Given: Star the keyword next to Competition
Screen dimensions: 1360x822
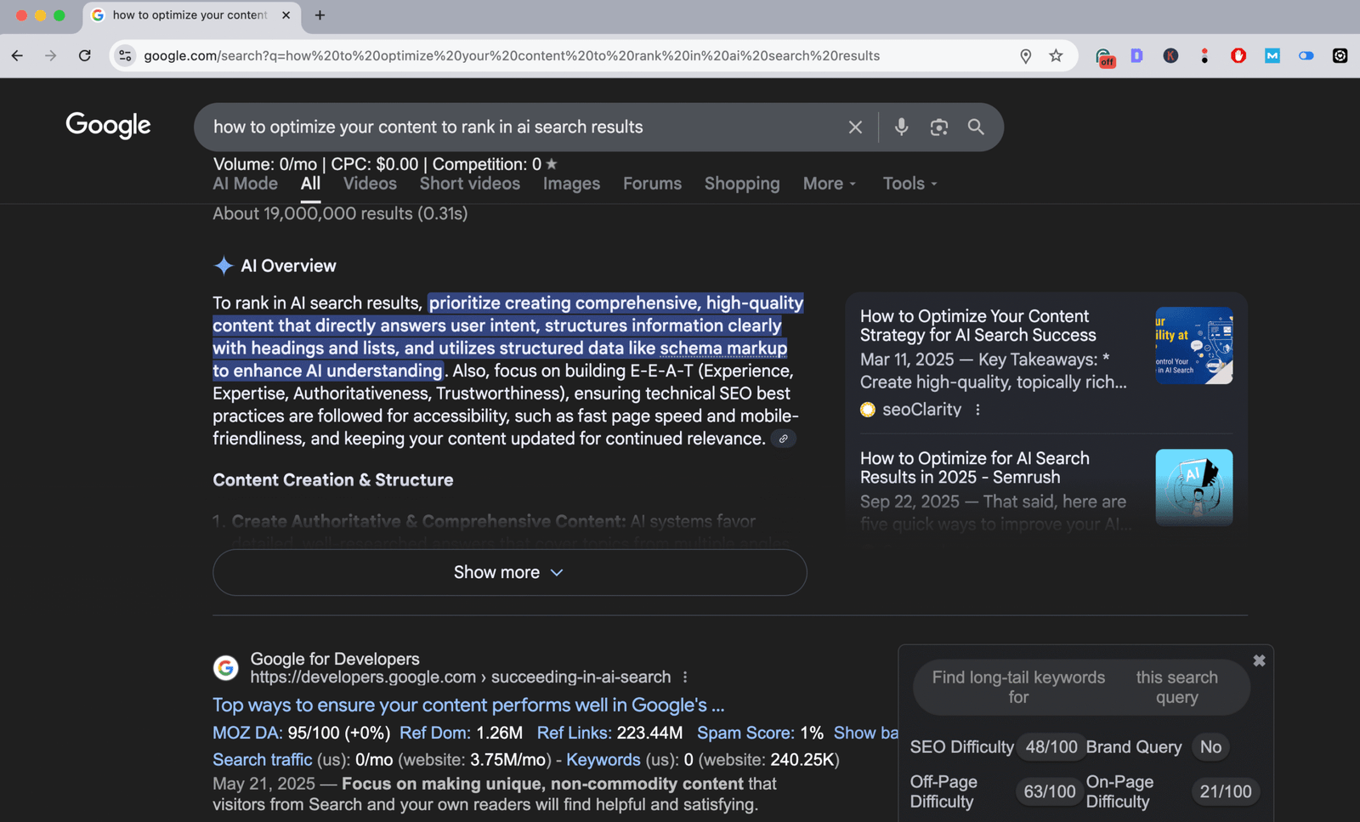Looking at the screenshot, I should 552,164.
